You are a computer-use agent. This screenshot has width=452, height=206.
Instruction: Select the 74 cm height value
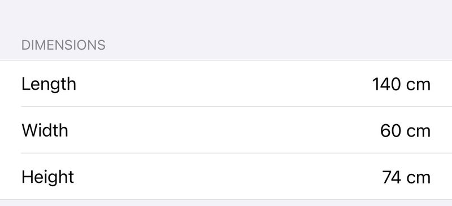tap(406, 177)
